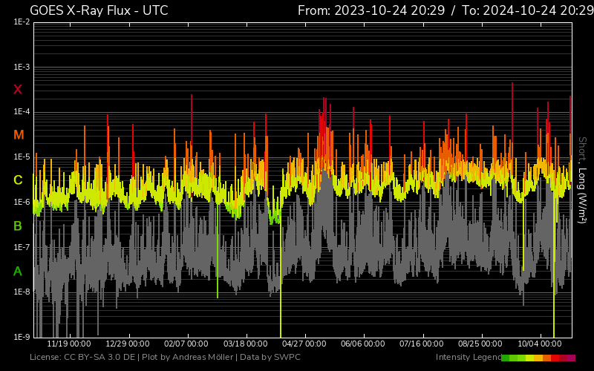Click the 04/27 00:00 x-axis label
Viewport: 594px width, 371px height.
coord(304,344)
